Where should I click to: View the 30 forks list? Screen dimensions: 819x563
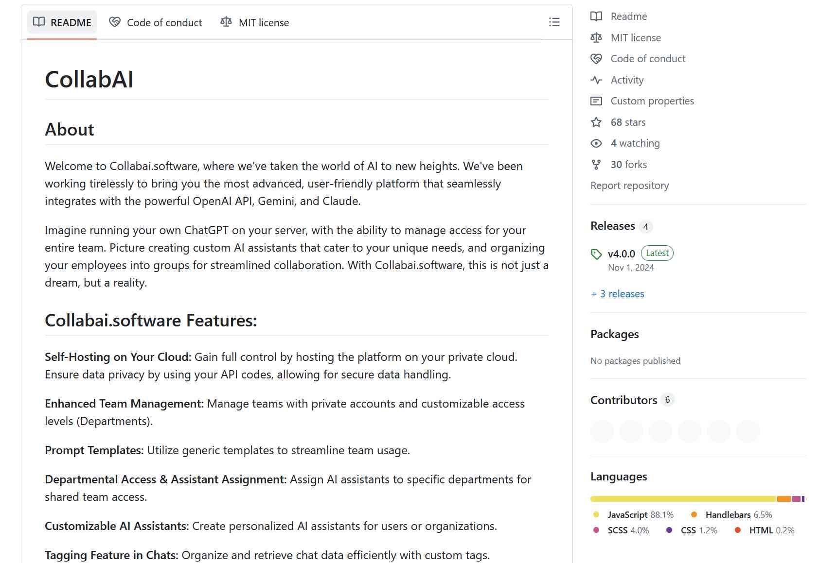(628, 165)
